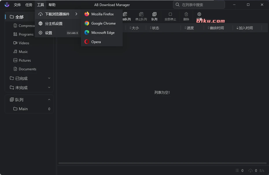Click the 删除 trash toolbar button
The width and height of the screenshot is (269, 175).
[186, 16]
